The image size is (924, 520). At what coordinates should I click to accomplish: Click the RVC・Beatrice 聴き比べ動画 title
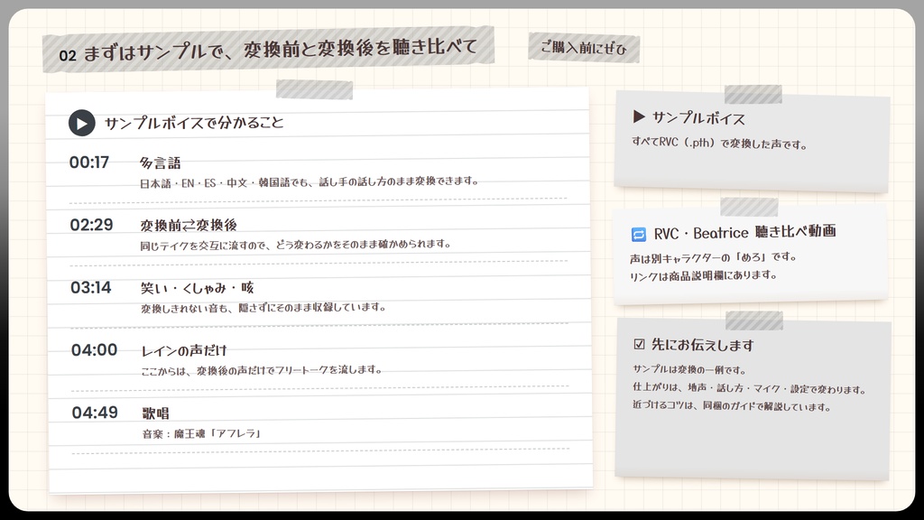(744, 232)
